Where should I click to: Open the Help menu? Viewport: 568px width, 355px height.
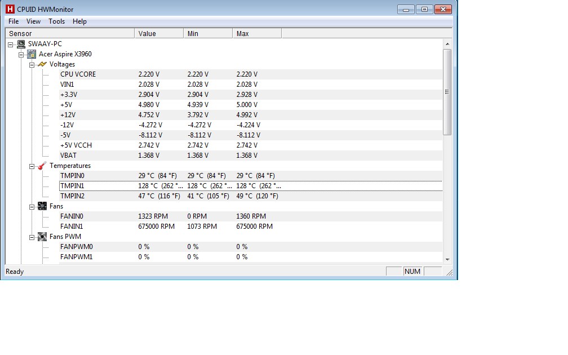(79, 21)
